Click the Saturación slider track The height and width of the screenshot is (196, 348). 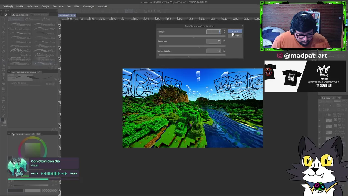point(192,46)
